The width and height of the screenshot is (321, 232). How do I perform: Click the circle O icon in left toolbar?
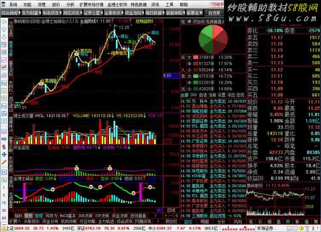pyautogui.click(x=4, y=121)
